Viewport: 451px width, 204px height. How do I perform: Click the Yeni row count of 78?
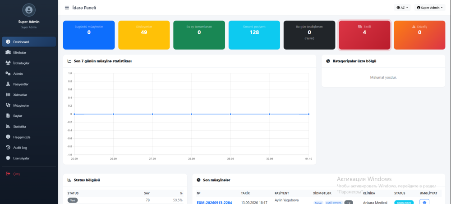(147, 200)
